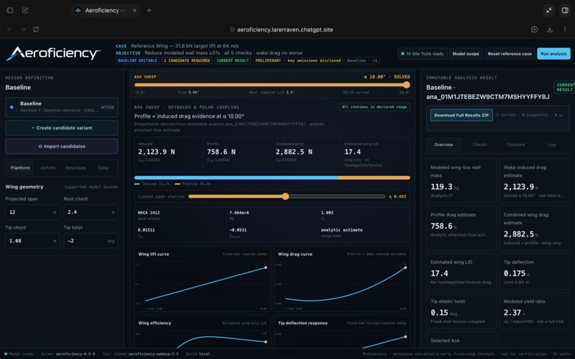Click the Baseline diamond icon
575x359 pixels.
pos(11,107)
